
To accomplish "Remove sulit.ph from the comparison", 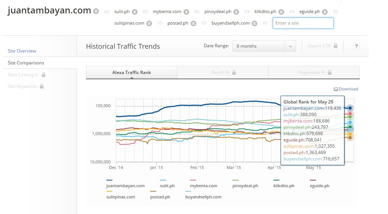I will (x=135, y=12).
